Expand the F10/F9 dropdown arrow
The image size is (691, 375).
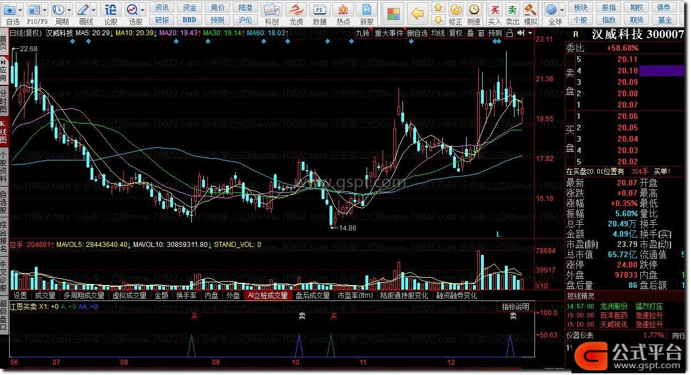(x=45, y=10)
